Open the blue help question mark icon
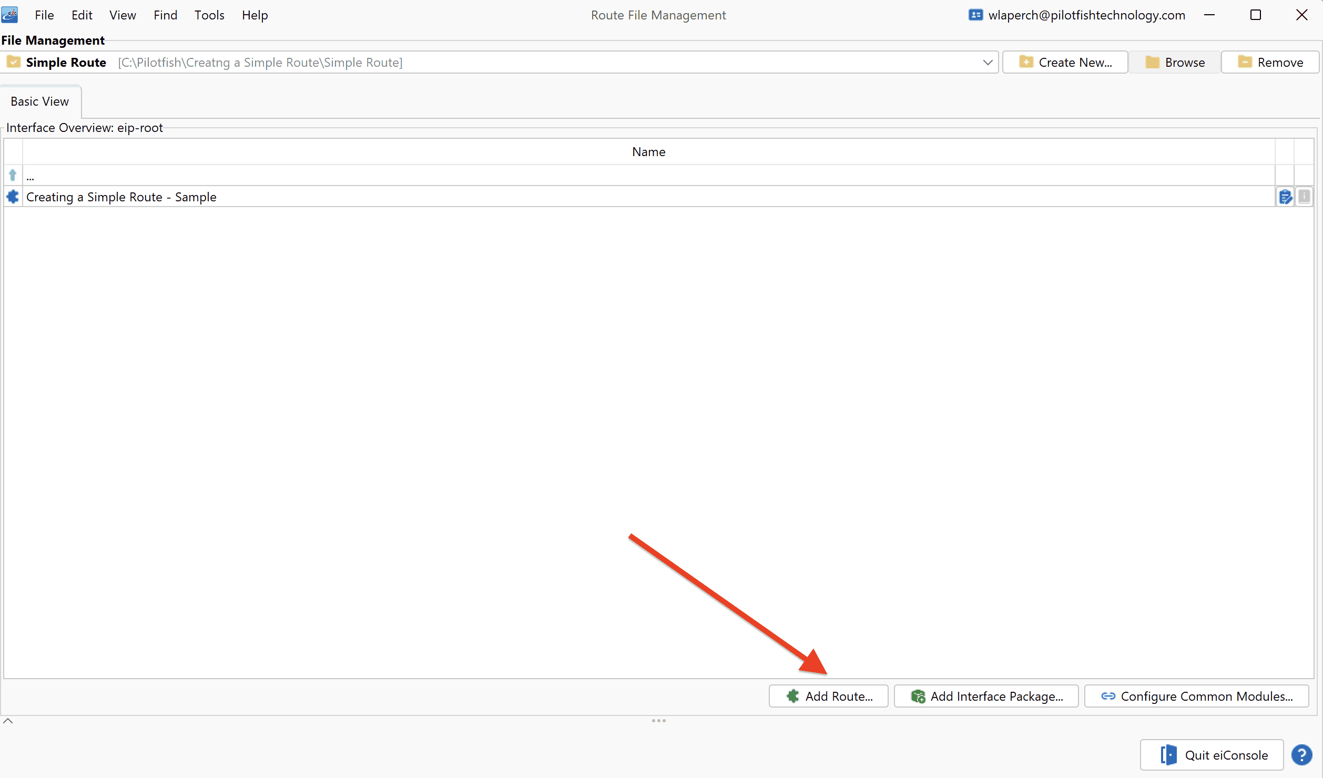This screenshot has height=778, width=1323. coord(1302,755)
